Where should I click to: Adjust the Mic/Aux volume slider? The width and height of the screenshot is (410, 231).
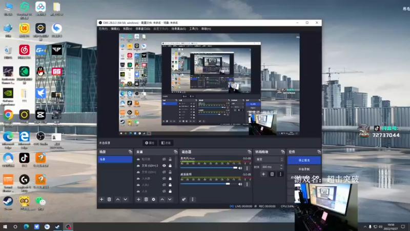click(209, 168)
